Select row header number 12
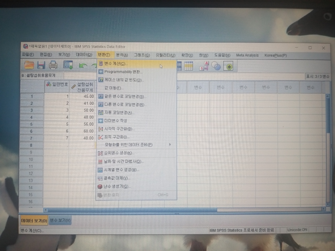335x251 pixels. [x=31, y=173]
